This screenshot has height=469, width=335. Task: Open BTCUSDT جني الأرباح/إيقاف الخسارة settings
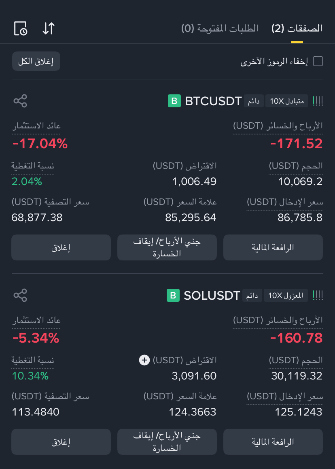pos(167,247)
